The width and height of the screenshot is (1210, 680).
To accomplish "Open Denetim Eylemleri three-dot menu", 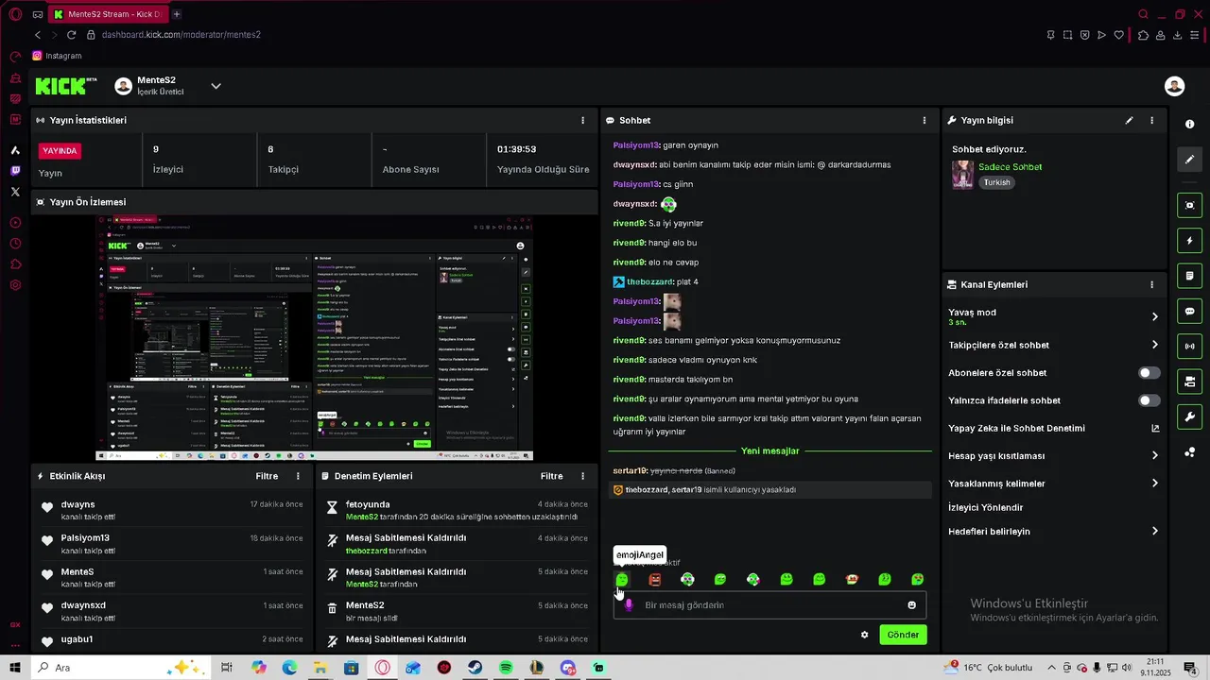I will coord(582,476).
